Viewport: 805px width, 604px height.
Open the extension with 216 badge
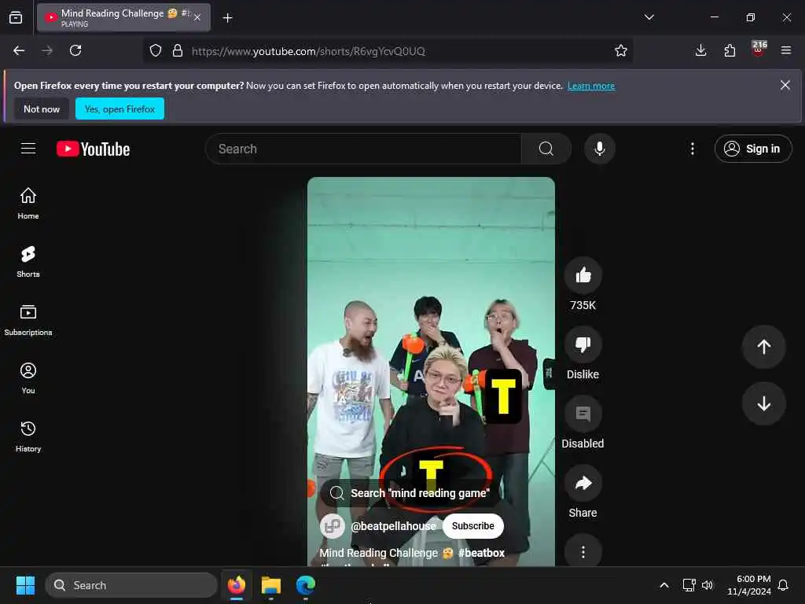(759, 49)
